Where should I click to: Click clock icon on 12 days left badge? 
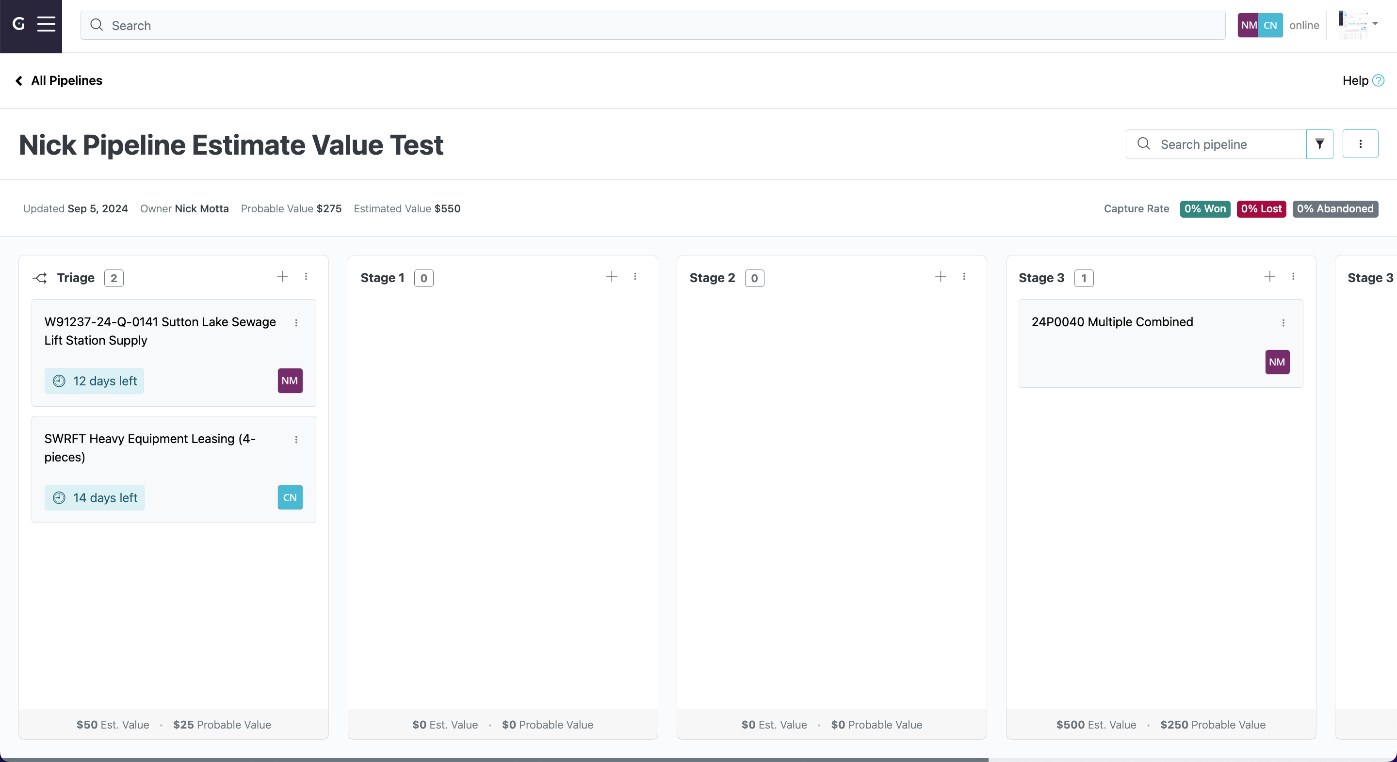[x=59, y=381]
